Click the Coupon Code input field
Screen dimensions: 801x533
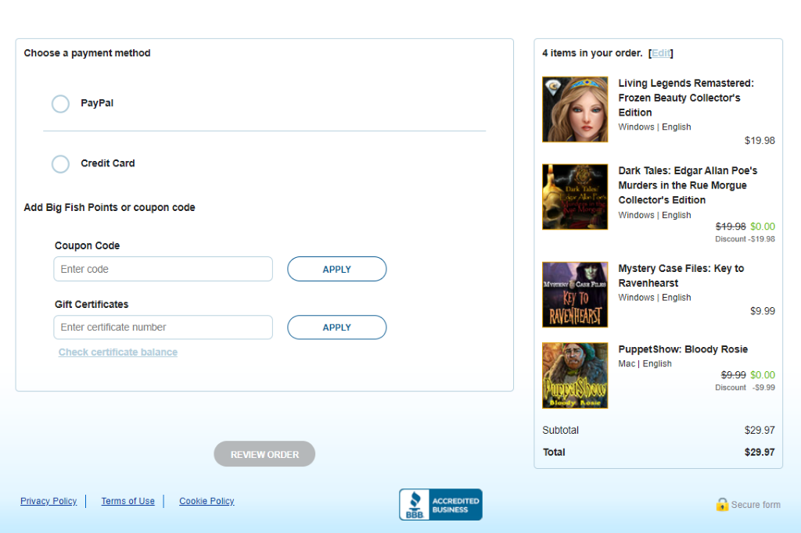click(163, 269)
